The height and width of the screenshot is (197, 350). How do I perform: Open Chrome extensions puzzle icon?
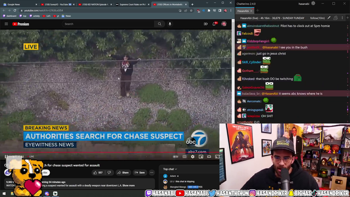(209, 10)
